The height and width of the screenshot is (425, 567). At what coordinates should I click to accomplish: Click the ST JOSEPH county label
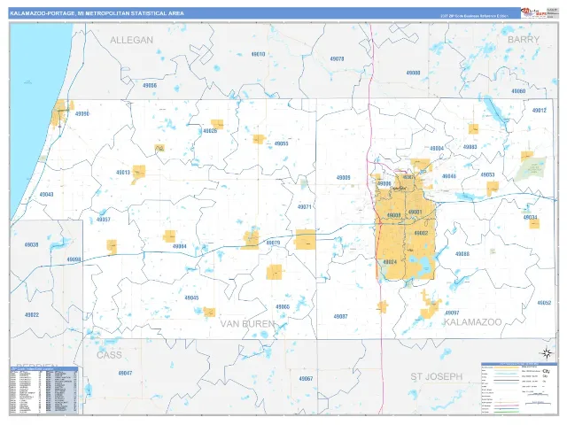[x=437, y=376]
